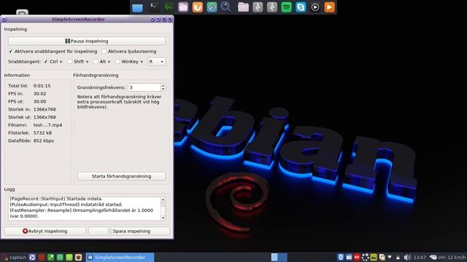Launch Spotify from the dock
Image resolution: width=467 pixels, height=262 pixels.
[287, 7]
